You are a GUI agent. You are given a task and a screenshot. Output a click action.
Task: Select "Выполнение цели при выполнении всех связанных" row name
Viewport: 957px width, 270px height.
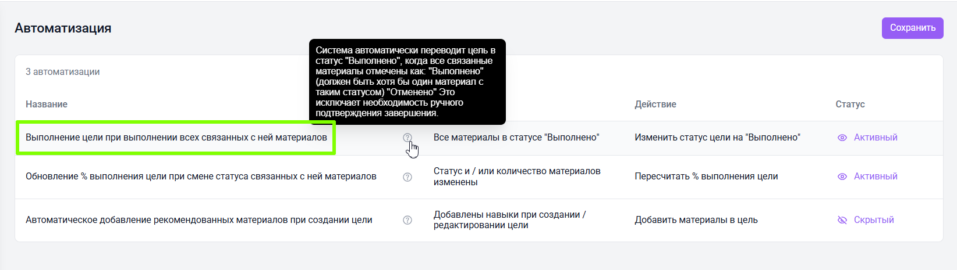pos(176,138)
